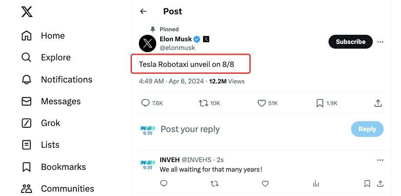Click the X logo at top left
The height and width of the screenshot is (196, 401).
(x=27, y=12)
